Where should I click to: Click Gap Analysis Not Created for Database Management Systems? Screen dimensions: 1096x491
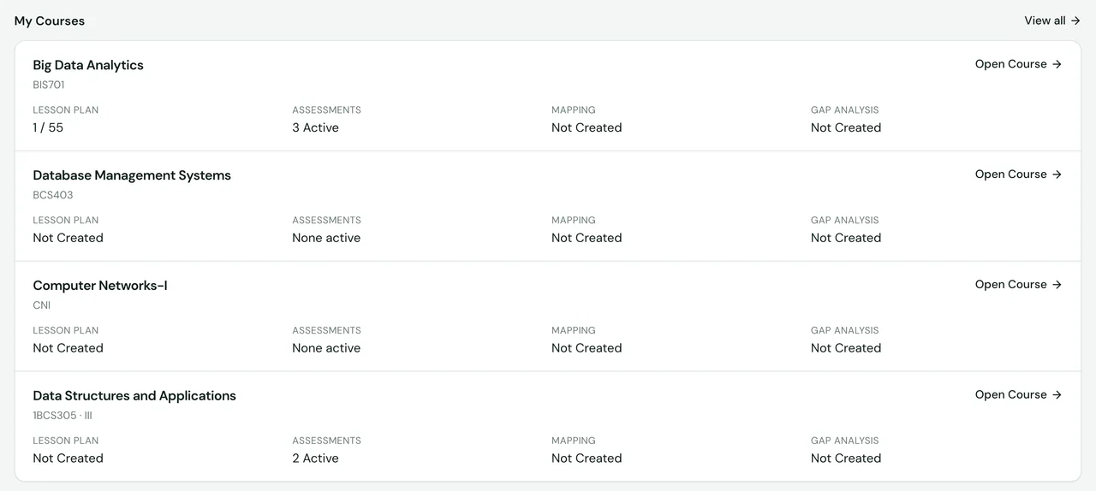click(x=846, y=238)
